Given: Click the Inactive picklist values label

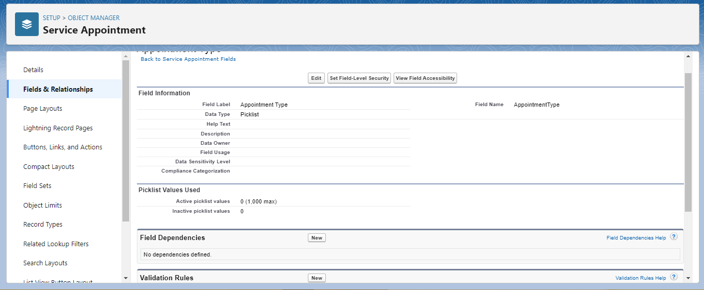Looking at the screenshot, I should point(201,211).
